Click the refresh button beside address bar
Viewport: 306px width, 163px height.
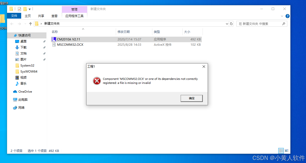click(231, 24)
